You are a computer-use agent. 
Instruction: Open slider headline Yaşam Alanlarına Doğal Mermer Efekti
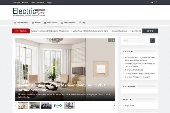coord(62,88)
